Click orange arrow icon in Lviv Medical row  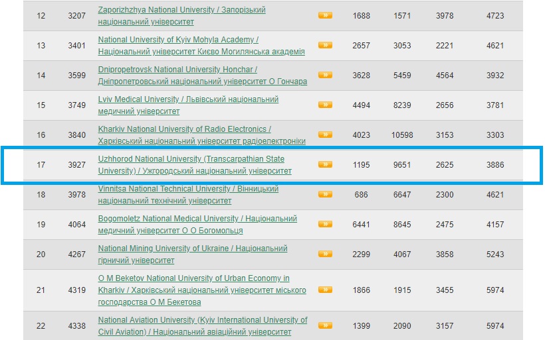[x=325, y=105]
